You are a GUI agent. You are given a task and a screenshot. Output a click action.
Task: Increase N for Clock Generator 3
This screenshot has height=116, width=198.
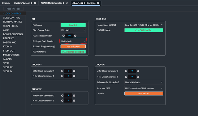pos(138,77)
